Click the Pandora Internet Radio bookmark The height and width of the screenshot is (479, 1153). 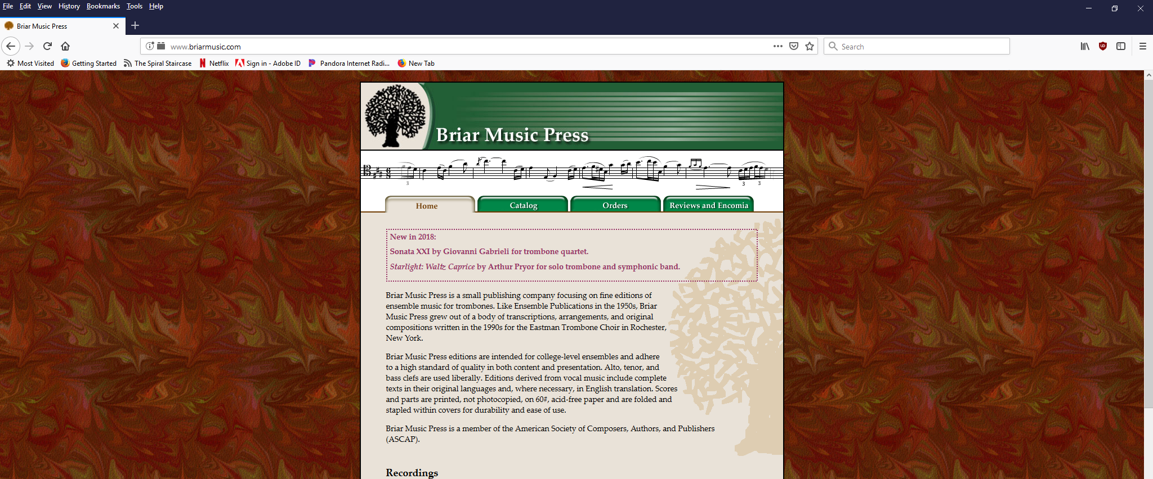(349, 63)
